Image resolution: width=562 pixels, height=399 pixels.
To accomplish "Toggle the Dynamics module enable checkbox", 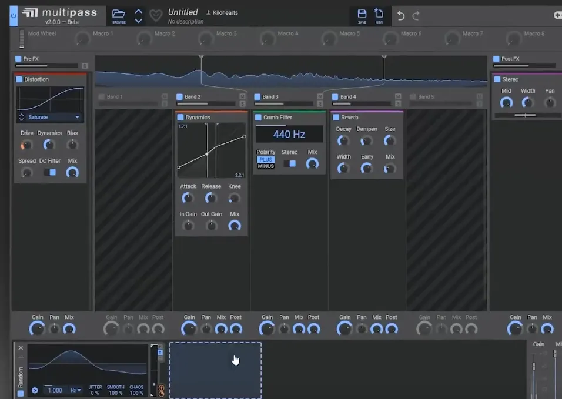I will click(x=180, y=118).
